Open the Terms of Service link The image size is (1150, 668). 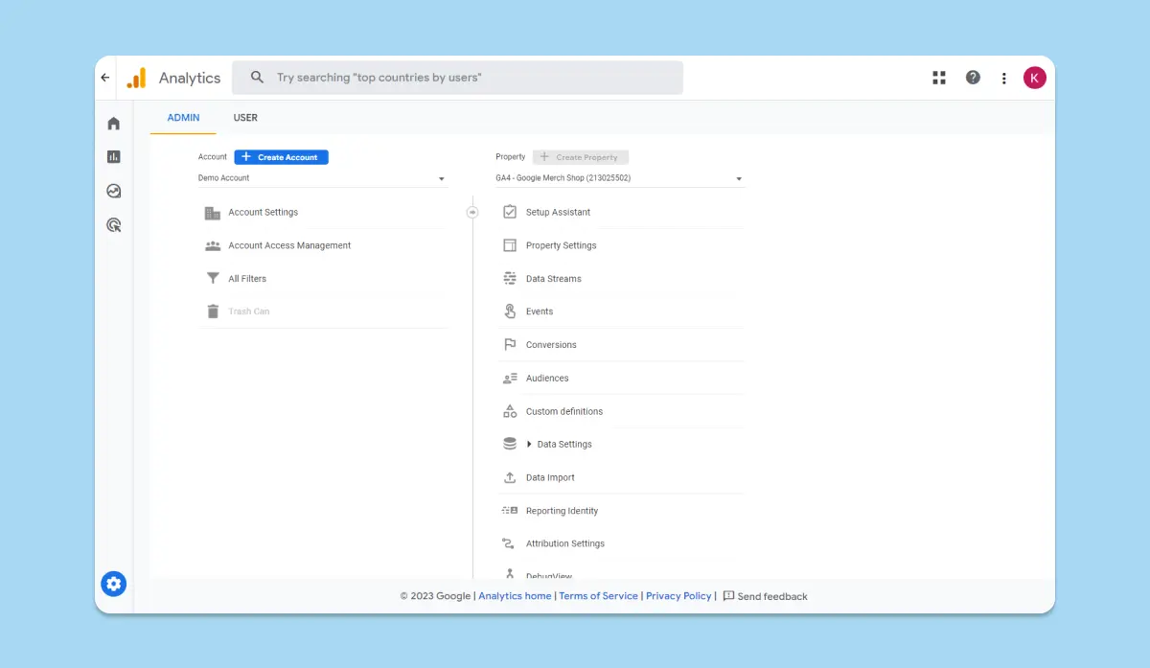click(598, 596)
